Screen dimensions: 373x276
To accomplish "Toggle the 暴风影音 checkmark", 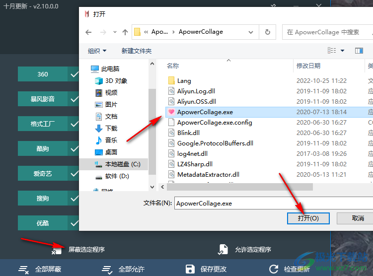I will point(74,99).
